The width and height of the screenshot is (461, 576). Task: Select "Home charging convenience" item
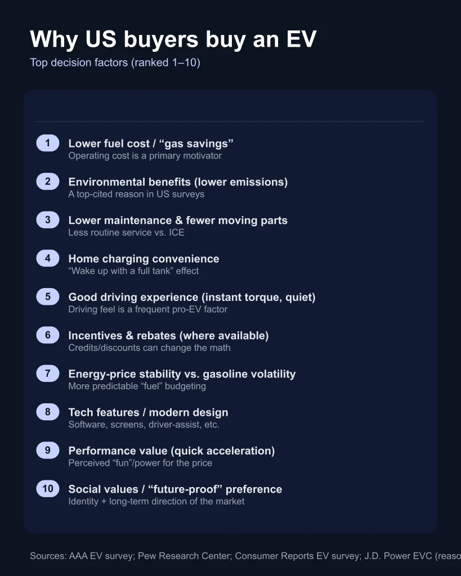pos(144,259)
